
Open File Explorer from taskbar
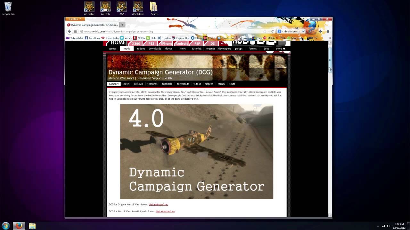click(32, 226)
